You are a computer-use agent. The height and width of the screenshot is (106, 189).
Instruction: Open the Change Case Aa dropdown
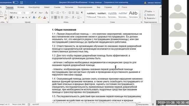pos(41,13)
